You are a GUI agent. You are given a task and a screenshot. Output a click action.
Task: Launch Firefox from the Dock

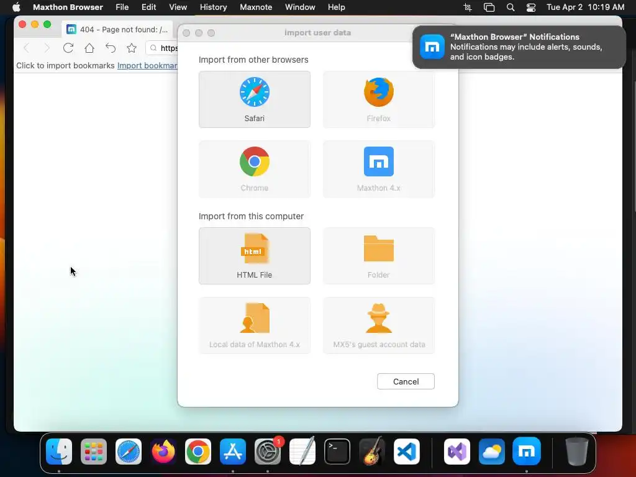(x=163, y=452)
